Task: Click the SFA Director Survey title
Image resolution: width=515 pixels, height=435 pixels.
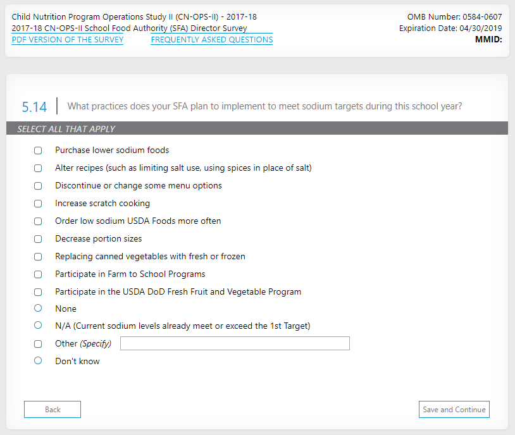Action: [129, 28]
